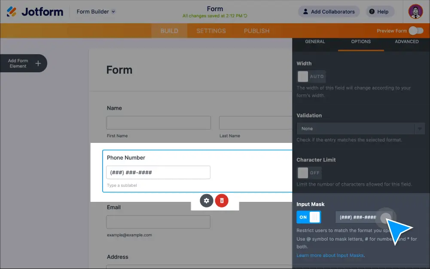
Task: Follow the Learn more about Input Masks link
Action: (330, 255)
